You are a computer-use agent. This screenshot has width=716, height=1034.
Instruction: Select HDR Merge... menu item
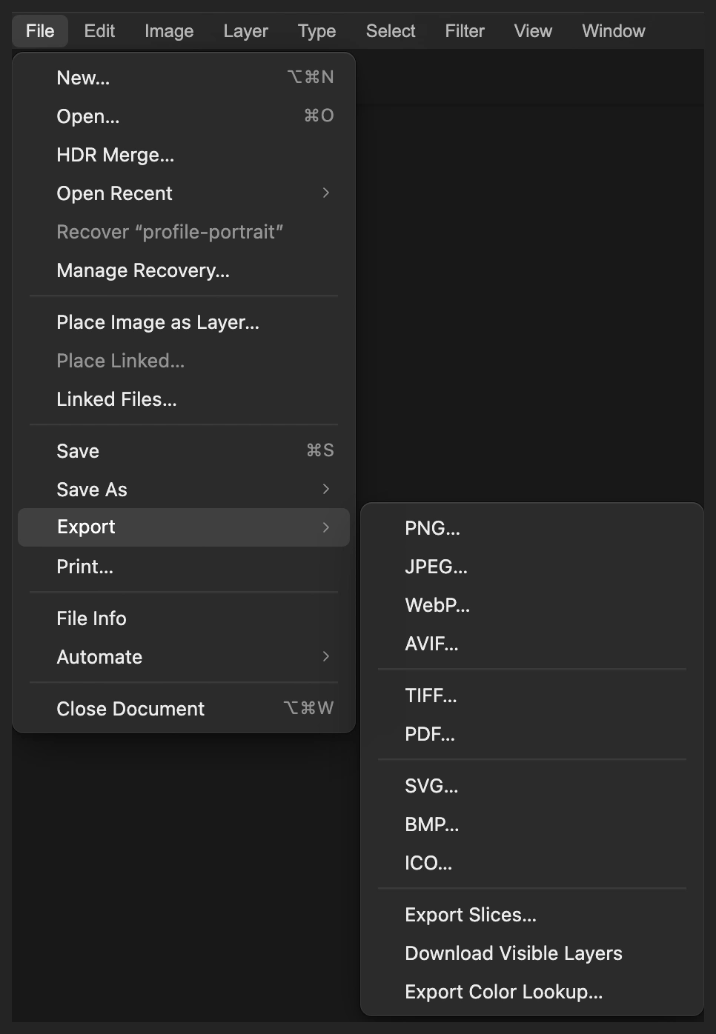coord(184,155)
